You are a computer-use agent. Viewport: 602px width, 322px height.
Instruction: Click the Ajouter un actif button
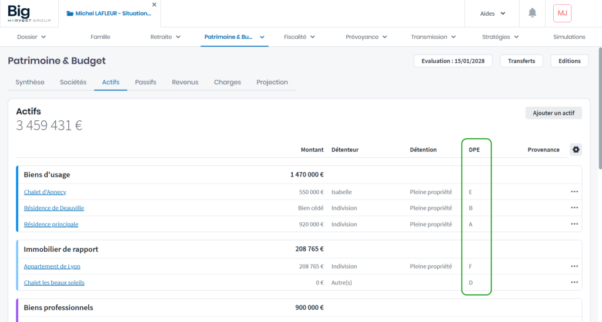[553, 113]
